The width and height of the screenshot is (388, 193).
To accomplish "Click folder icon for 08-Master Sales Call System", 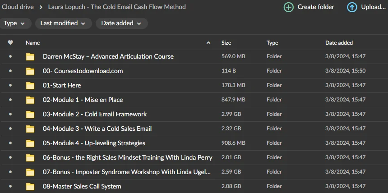I will [x=30, y=186].
